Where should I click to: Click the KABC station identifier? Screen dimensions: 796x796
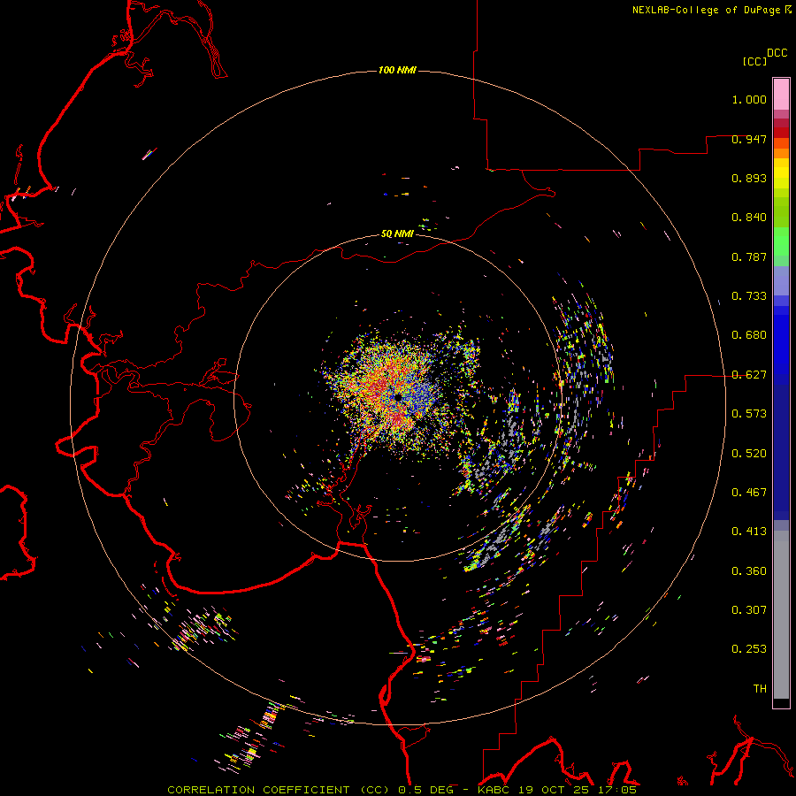[494, 790]
